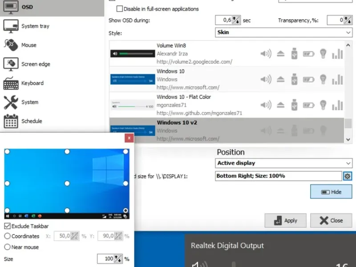
Task: Click USB drive icon in Volume Win8 row
Action: point(294,53)
